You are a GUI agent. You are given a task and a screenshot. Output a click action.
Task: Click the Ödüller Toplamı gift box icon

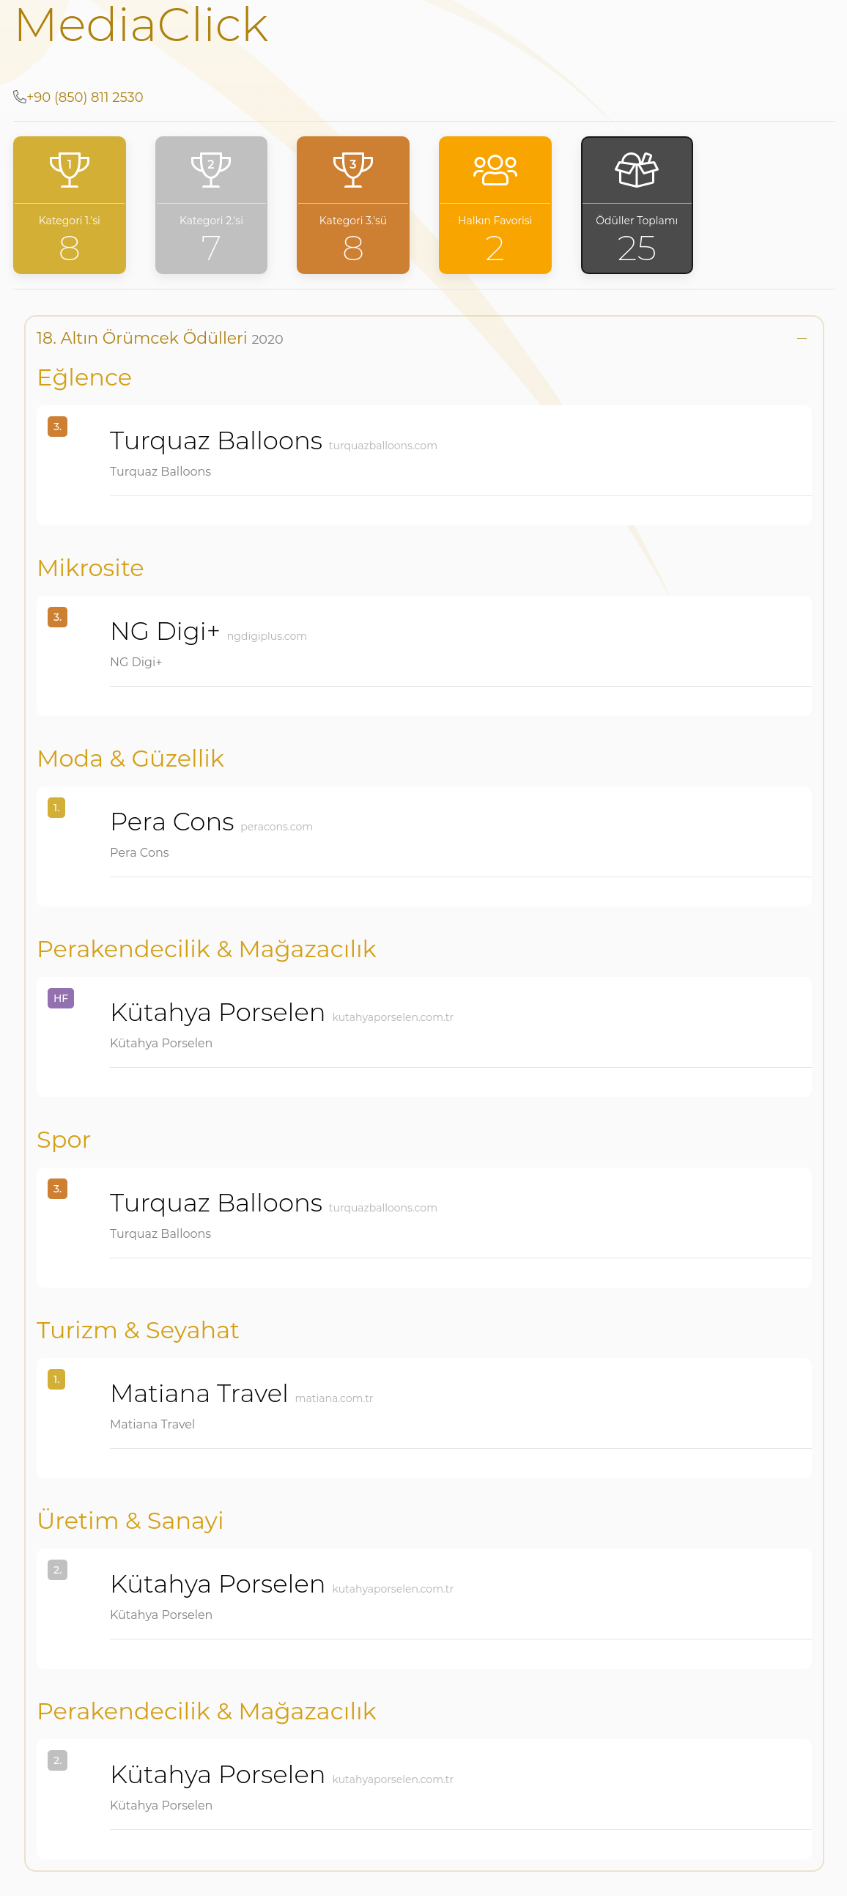(637, 170)
